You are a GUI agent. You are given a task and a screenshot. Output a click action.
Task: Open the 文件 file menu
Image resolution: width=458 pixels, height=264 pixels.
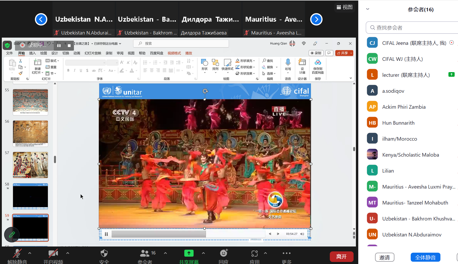[x=10, y=53]
